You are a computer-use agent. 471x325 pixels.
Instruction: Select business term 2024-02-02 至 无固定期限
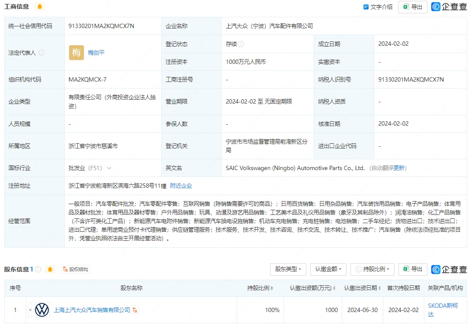pyautogui.click(x=259, y=102)
